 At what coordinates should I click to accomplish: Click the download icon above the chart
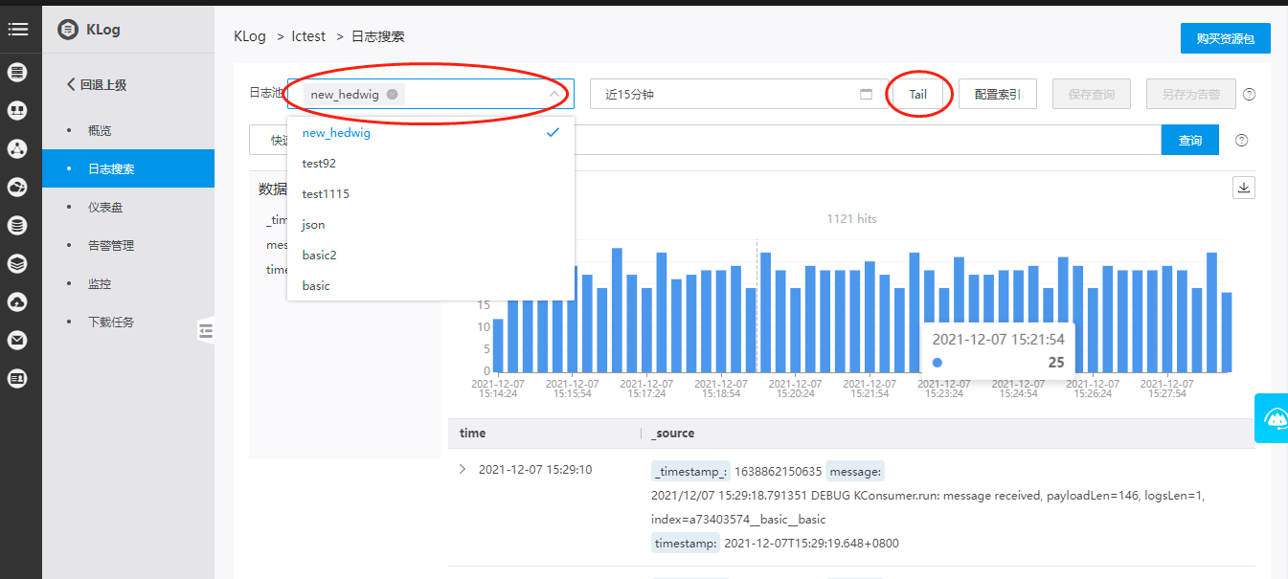click(x=1243, y=188)
